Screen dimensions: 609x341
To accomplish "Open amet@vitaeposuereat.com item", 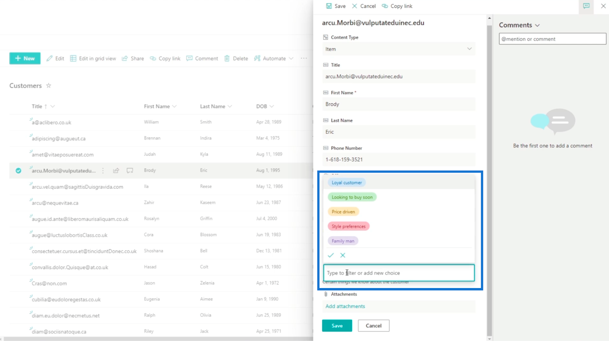I will coord(62,155).
